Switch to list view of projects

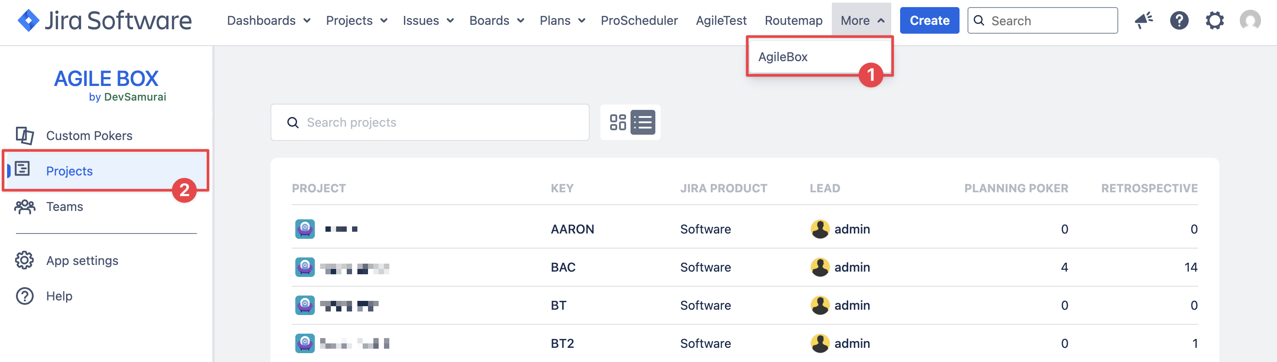coord(643,122)
